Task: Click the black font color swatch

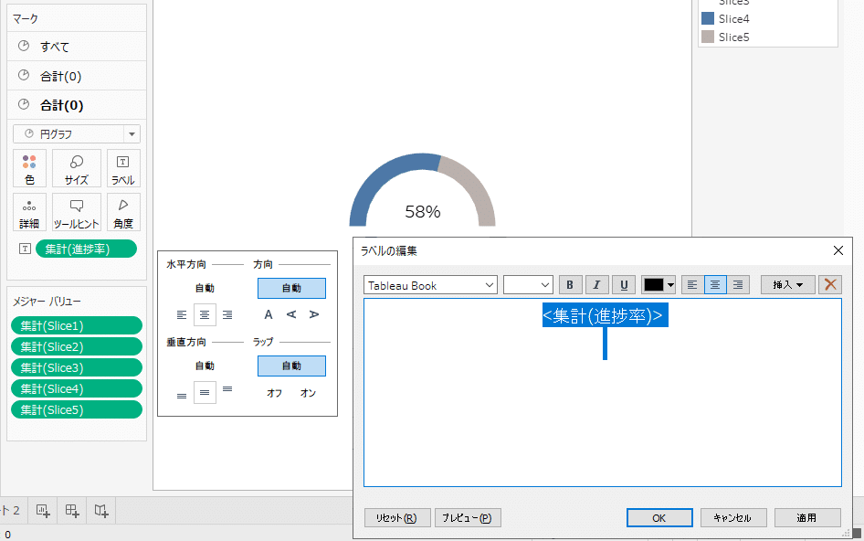Action: pos(654,285)
